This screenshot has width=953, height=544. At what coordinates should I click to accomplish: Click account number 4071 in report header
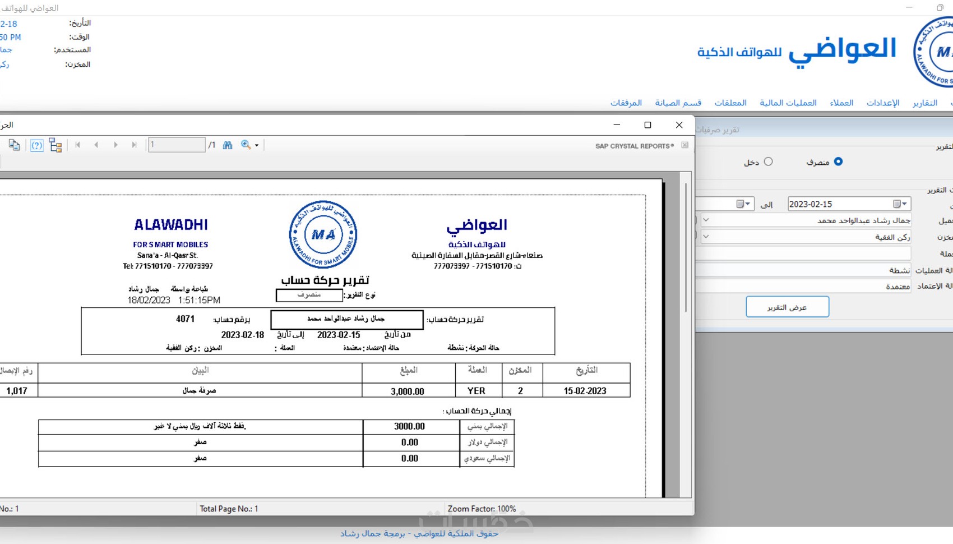click(x=185, y=319)
